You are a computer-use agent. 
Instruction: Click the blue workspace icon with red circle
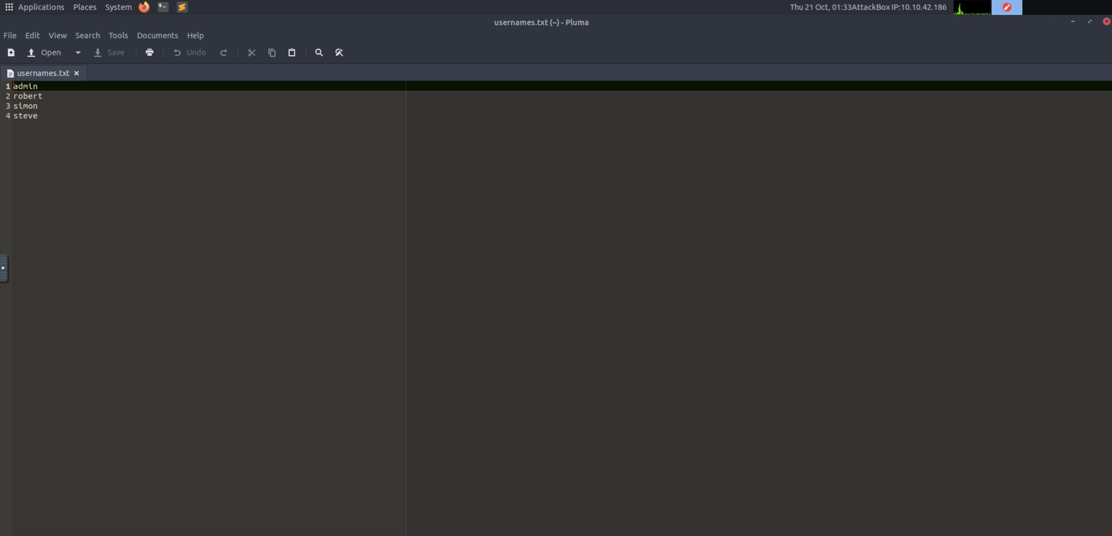point(1007,7)
